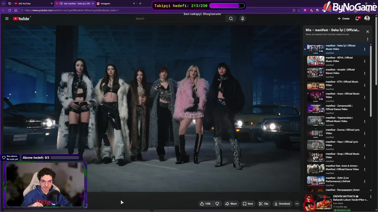
Task: Open options for KTS playlist item
Action: click(365, 85)
